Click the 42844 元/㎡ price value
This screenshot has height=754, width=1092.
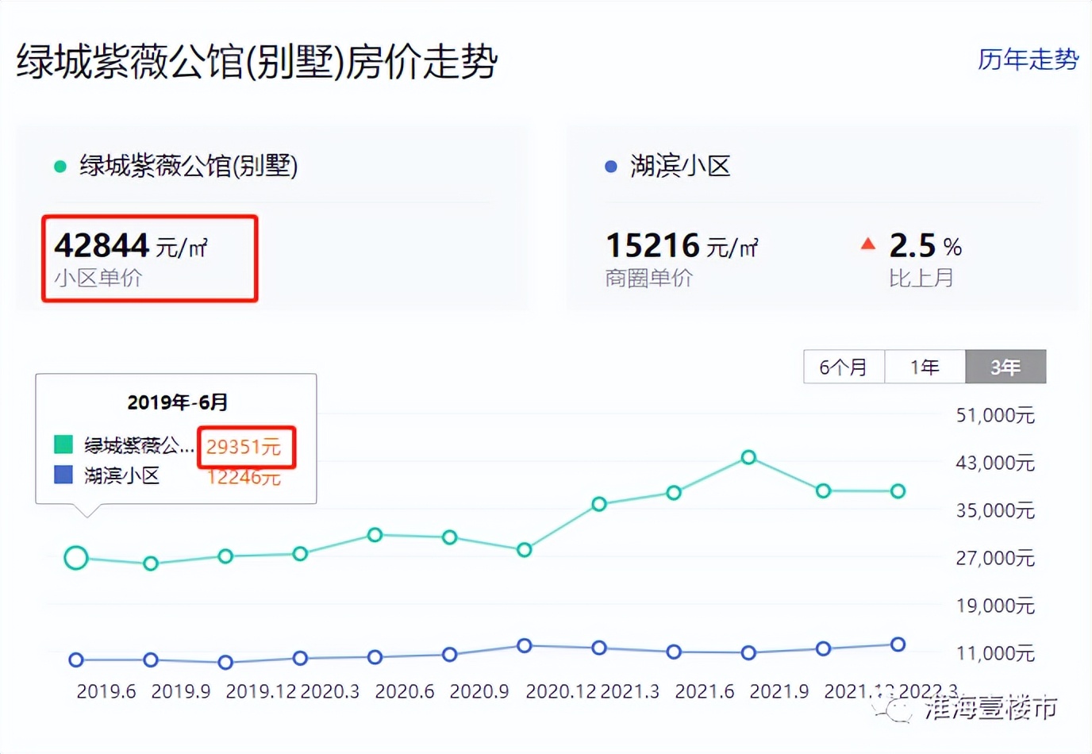coord(131,246)
